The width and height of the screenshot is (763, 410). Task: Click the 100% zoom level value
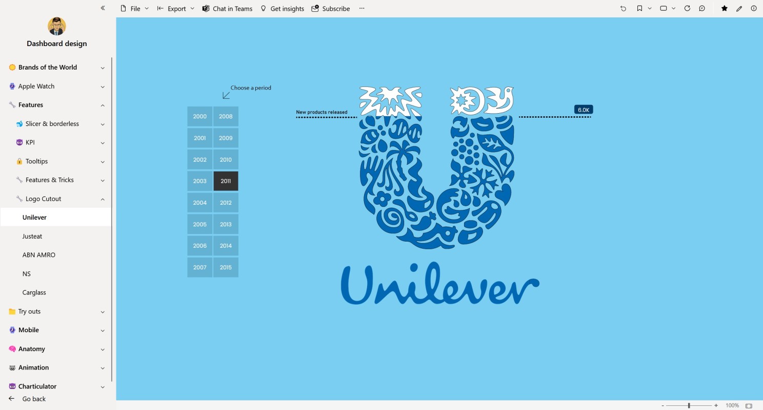coord(732,405)
